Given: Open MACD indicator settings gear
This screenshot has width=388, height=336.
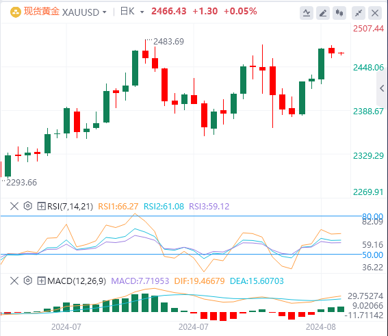Looking at the screenshot, I should (x=28, y=281).
